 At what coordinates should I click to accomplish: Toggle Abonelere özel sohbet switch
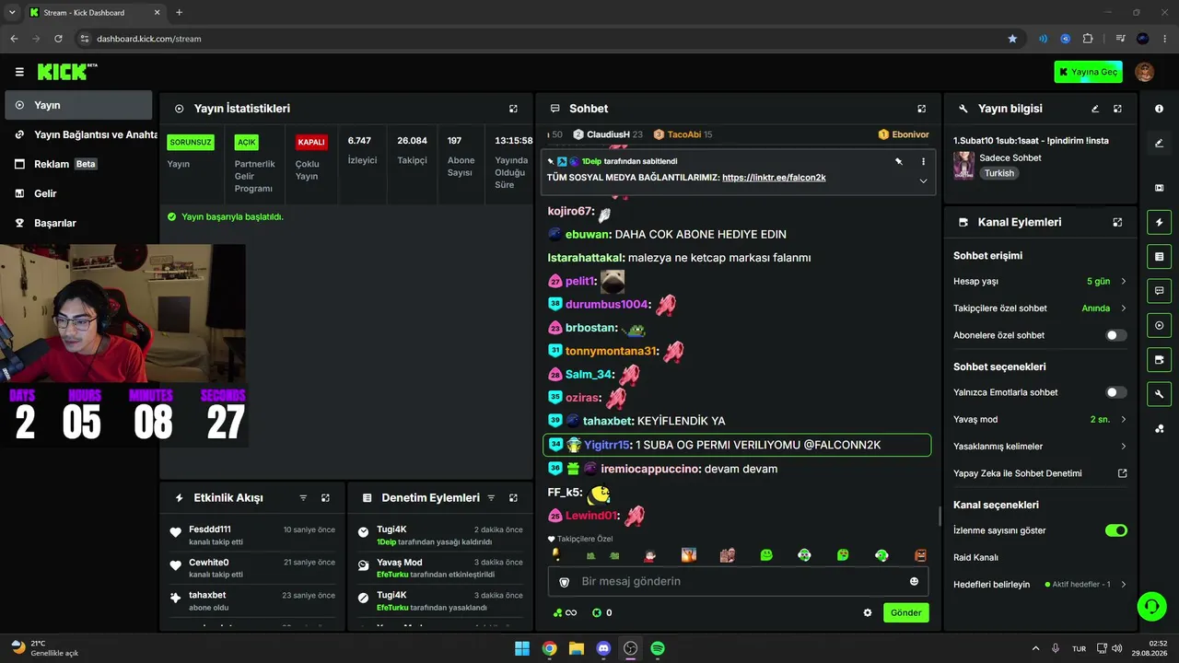click(x=1115, y=336)
